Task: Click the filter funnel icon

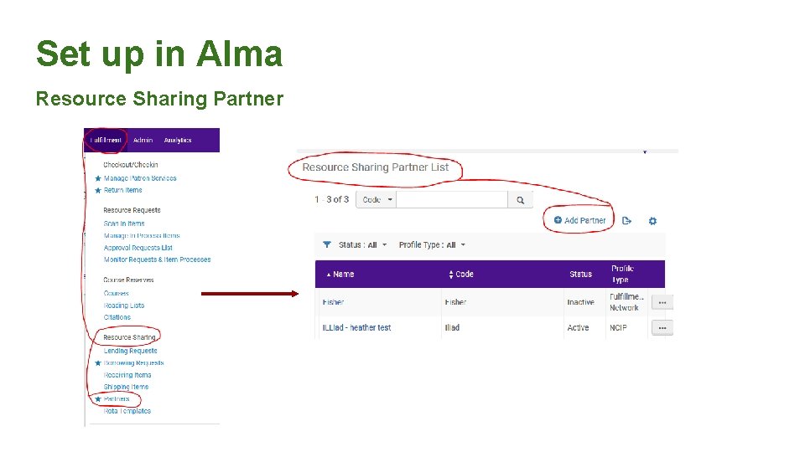Action: pyautogui.click(x=326, y=245)
